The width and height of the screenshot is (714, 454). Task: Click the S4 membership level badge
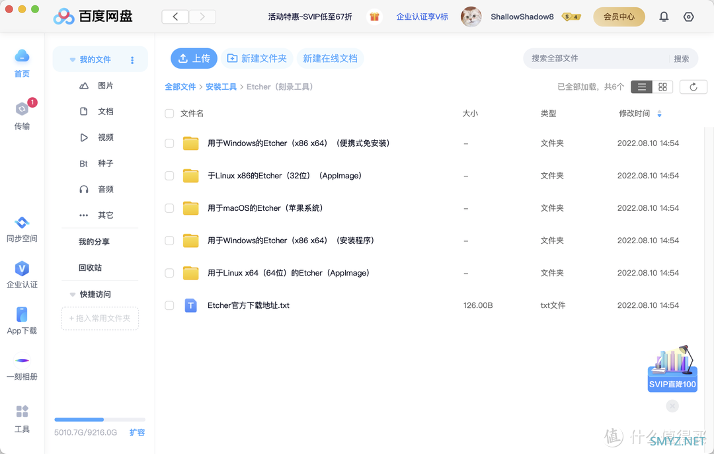click(x=571, y=17)
